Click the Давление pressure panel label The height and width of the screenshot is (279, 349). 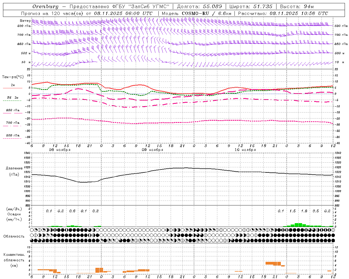point(14,168)
